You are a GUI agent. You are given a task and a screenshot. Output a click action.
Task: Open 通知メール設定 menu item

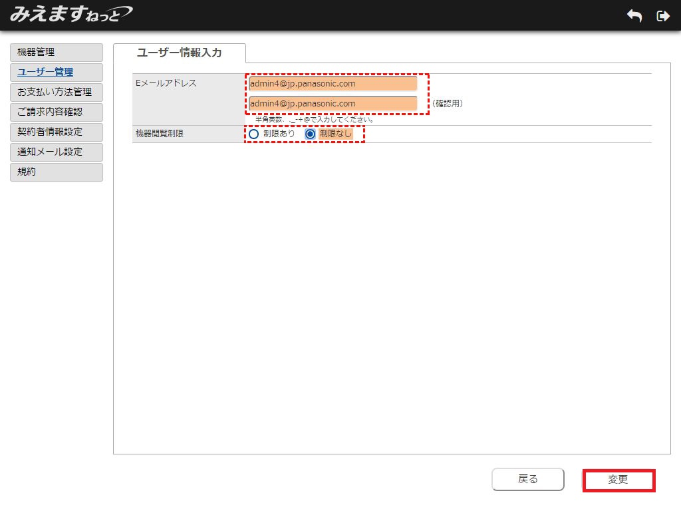click(57, 152)
